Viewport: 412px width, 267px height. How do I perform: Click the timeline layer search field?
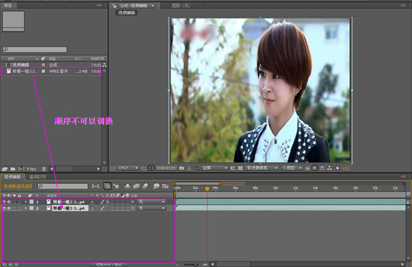click(62, 186)
